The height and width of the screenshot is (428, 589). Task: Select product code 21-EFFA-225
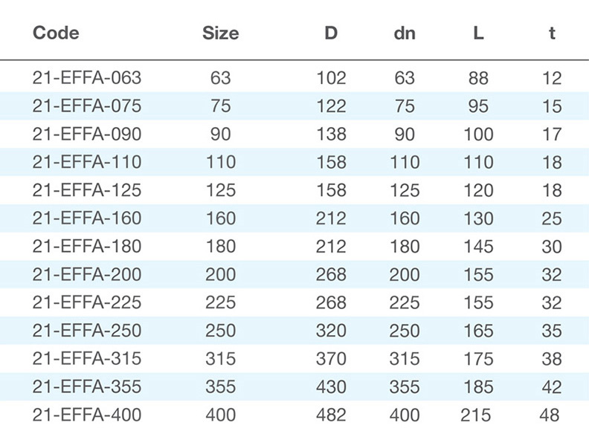point(87,302)
